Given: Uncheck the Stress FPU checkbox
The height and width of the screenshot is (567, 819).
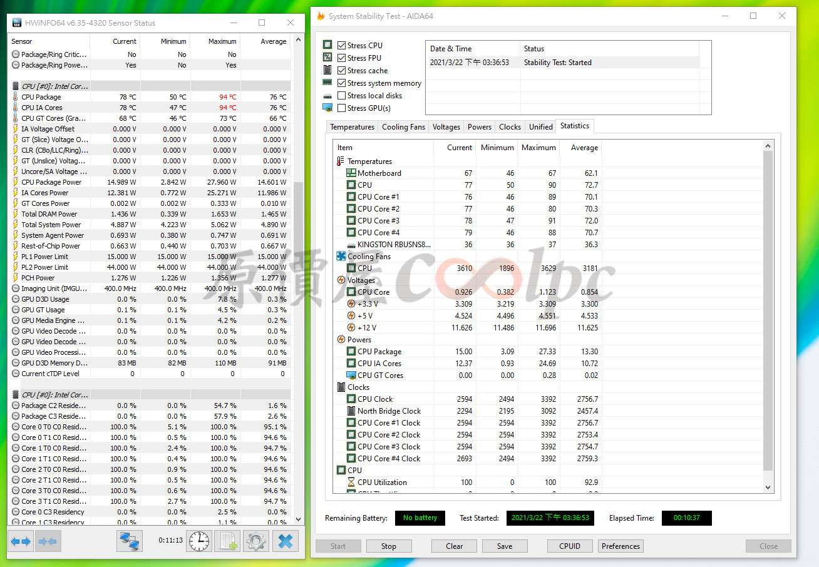Looking at the screenshot, I should pos(341,58).
